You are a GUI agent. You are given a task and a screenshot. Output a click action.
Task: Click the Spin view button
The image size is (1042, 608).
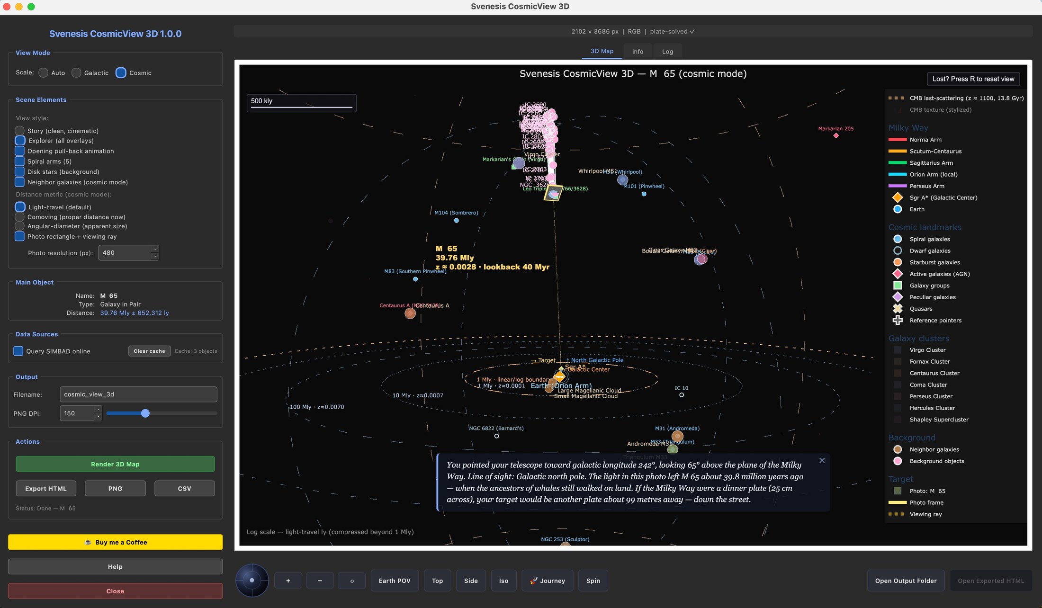[593, 581]
